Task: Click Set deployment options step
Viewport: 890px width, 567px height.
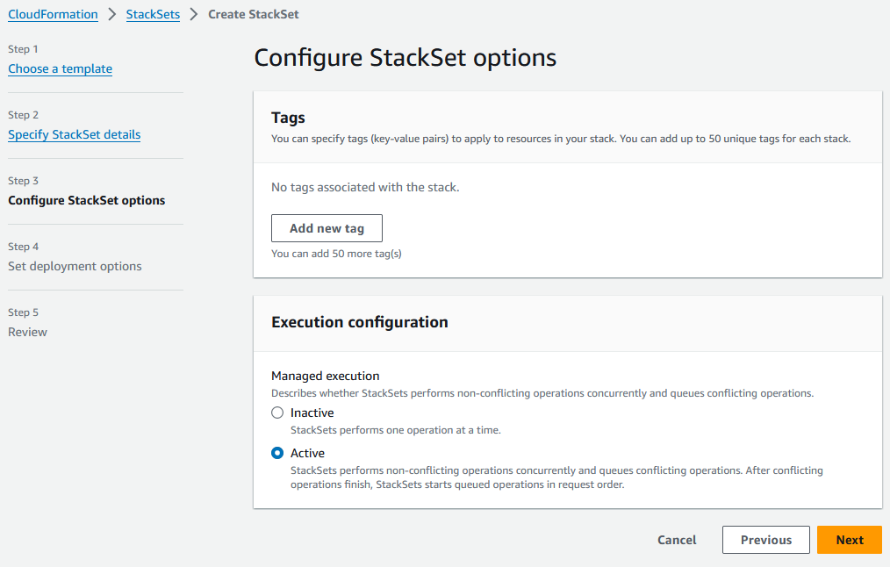Action: coord(75,266)
